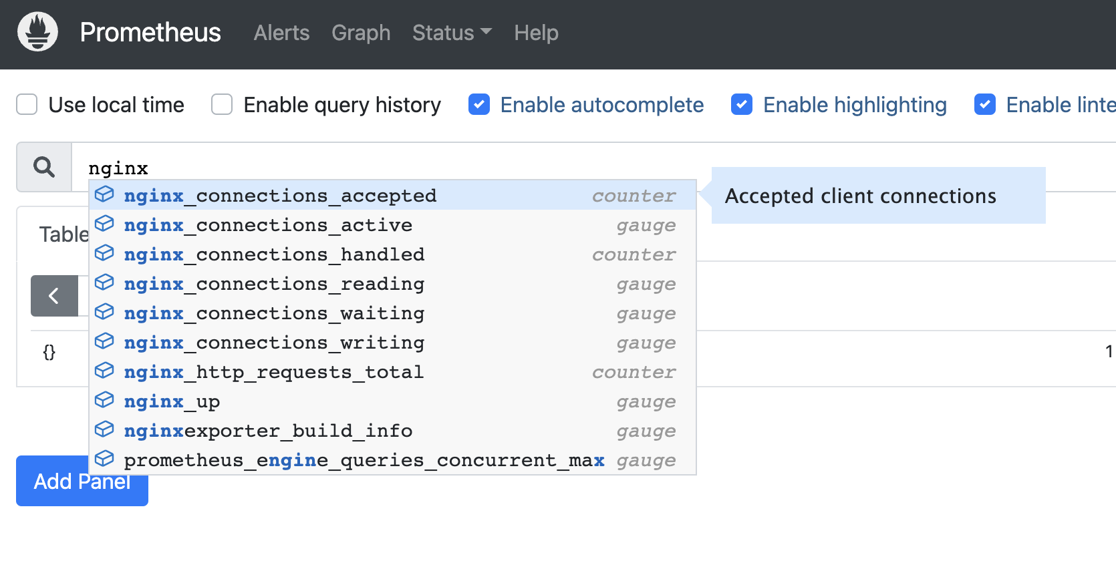This screenshot has width=1116, height=565.
Task: Click counter type label for nginx_connections_accepted
Action: [634, 195]
